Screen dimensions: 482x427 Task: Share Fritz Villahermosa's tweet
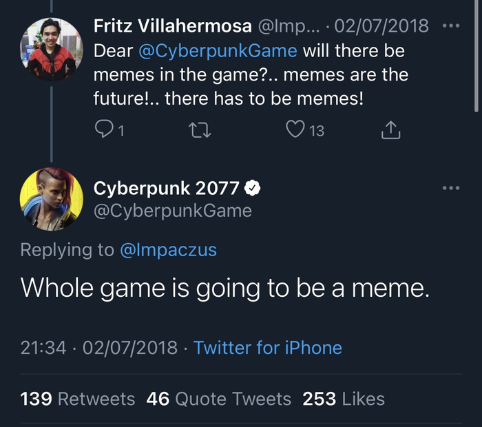tap(390, 129)
